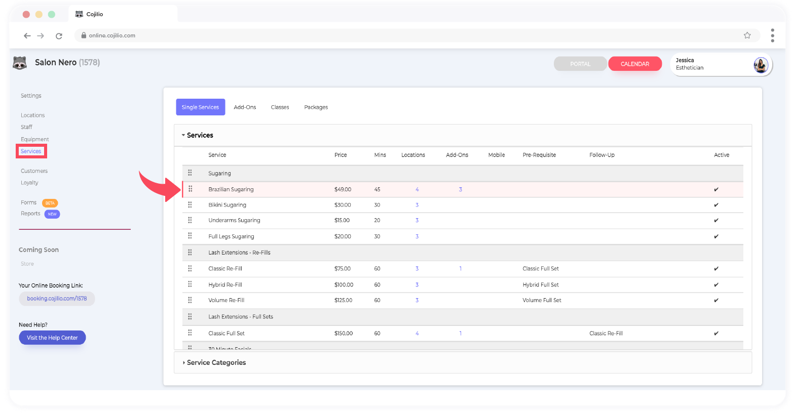
Task: Click the red CALENDAR button
Action: click(634, 64)
